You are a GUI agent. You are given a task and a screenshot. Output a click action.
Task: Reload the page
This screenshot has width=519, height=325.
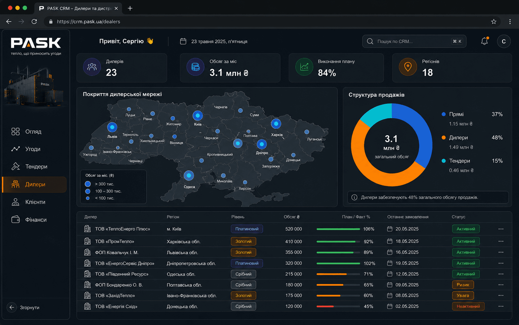pyautogui.click(x=34, y=22)
